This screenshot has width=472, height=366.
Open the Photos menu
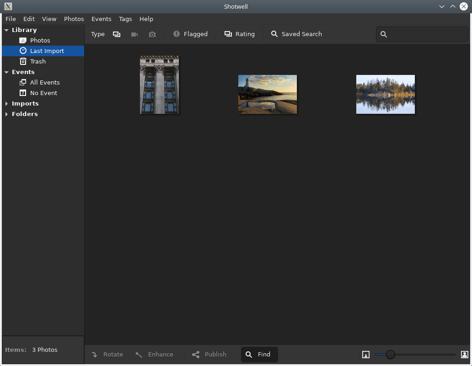[74, 19]
